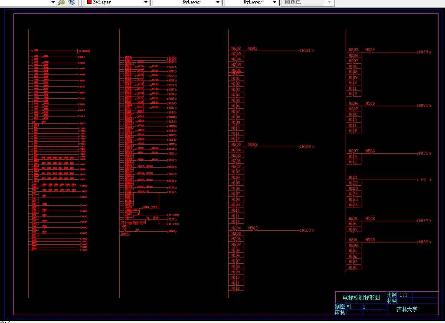The width and height of the screenshot is (445, 323).
Task: Select the M127 output coil
Action: pyautogui.click(x=424, y=220)
